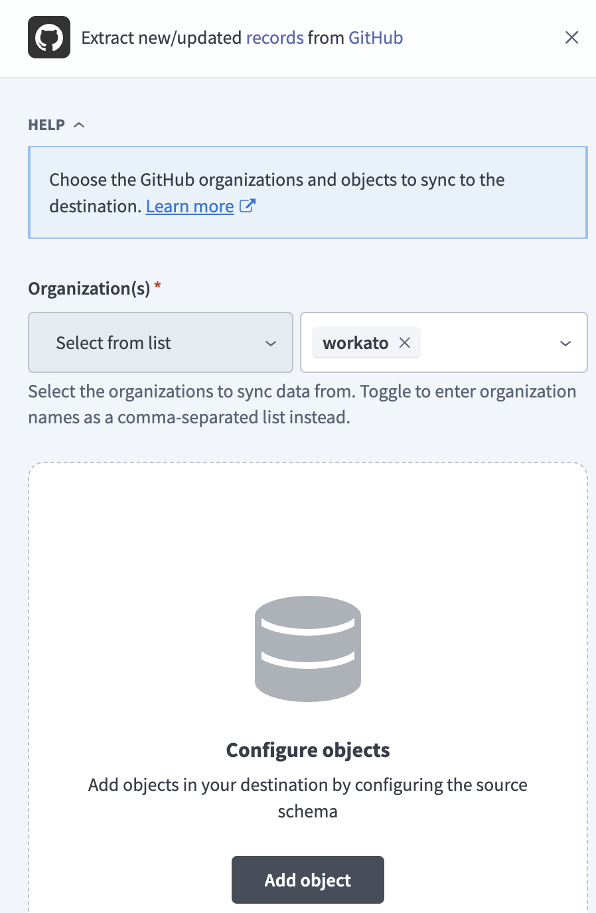596x913 pixels.
Task: Click the help text about GitHub organizations
Action: [277, 192]
